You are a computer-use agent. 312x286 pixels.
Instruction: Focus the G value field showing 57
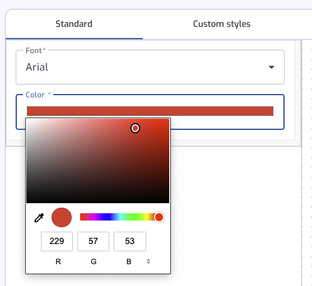(93, 241)
